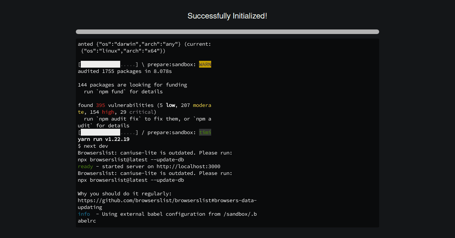This screenshot has height=238, width=455.
Task: Click the gray "critical" severity word
Action: pyautogui.click(x=141, y=112)
